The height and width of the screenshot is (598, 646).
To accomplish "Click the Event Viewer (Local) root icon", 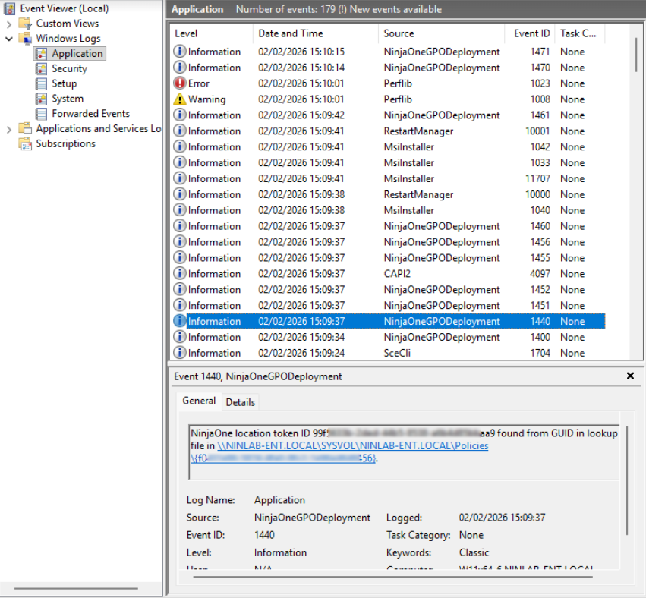I will pos(10,8).
